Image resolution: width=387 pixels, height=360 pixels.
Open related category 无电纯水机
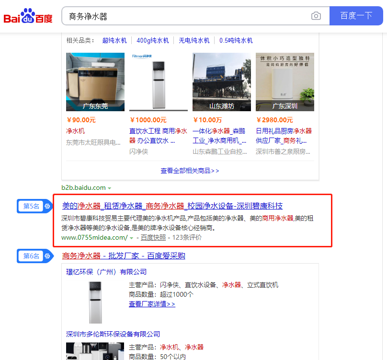pos(194,40)
